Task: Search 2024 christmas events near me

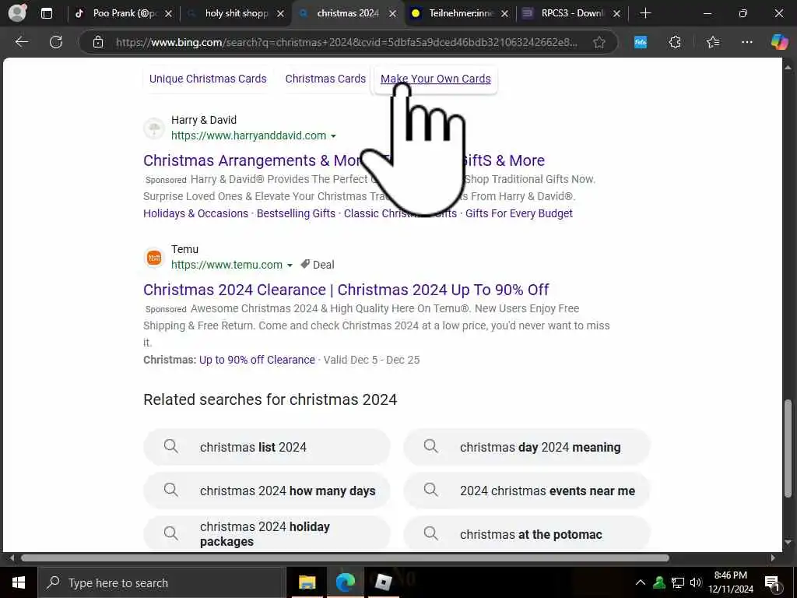Action: pos(527,491)
